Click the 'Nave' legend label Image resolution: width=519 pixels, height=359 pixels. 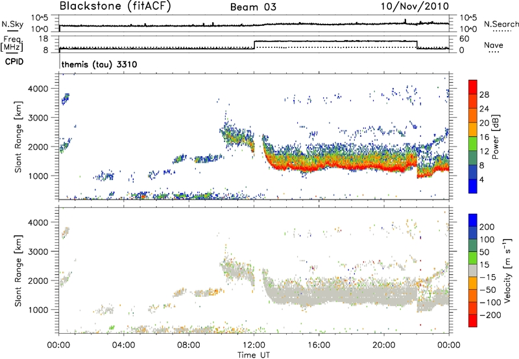494,45
